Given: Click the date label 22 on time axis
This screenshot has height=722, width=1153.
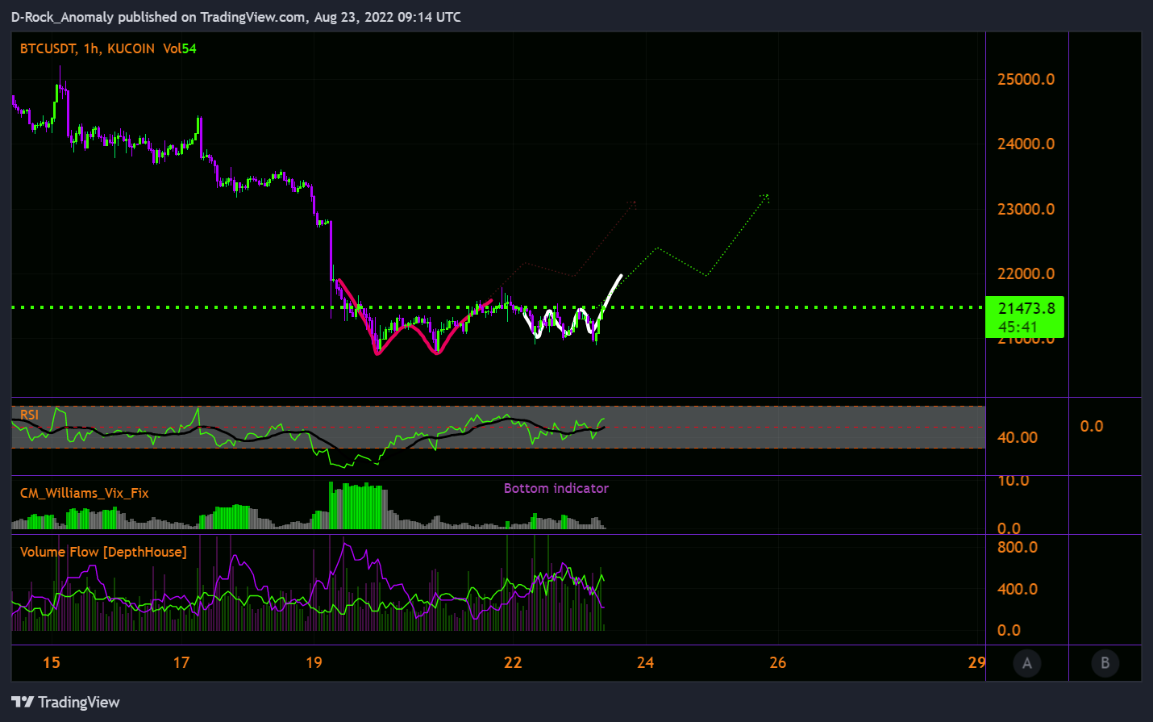Looking at the screenshot, I should coord(513,662).
